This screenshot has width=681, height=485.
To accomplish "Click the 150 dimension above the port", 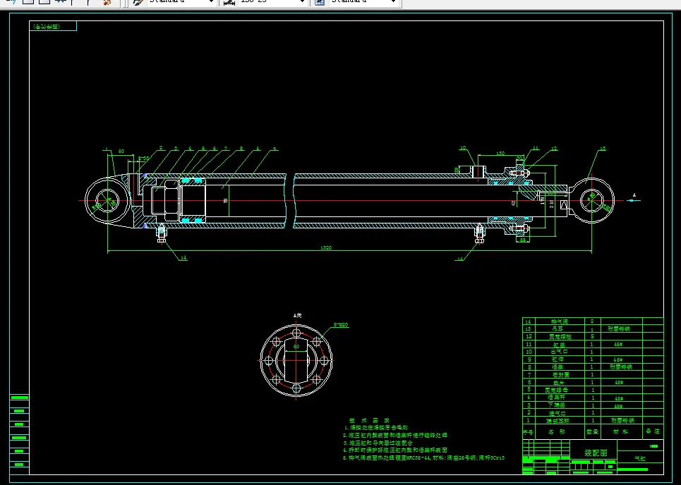I will point(500,153).
